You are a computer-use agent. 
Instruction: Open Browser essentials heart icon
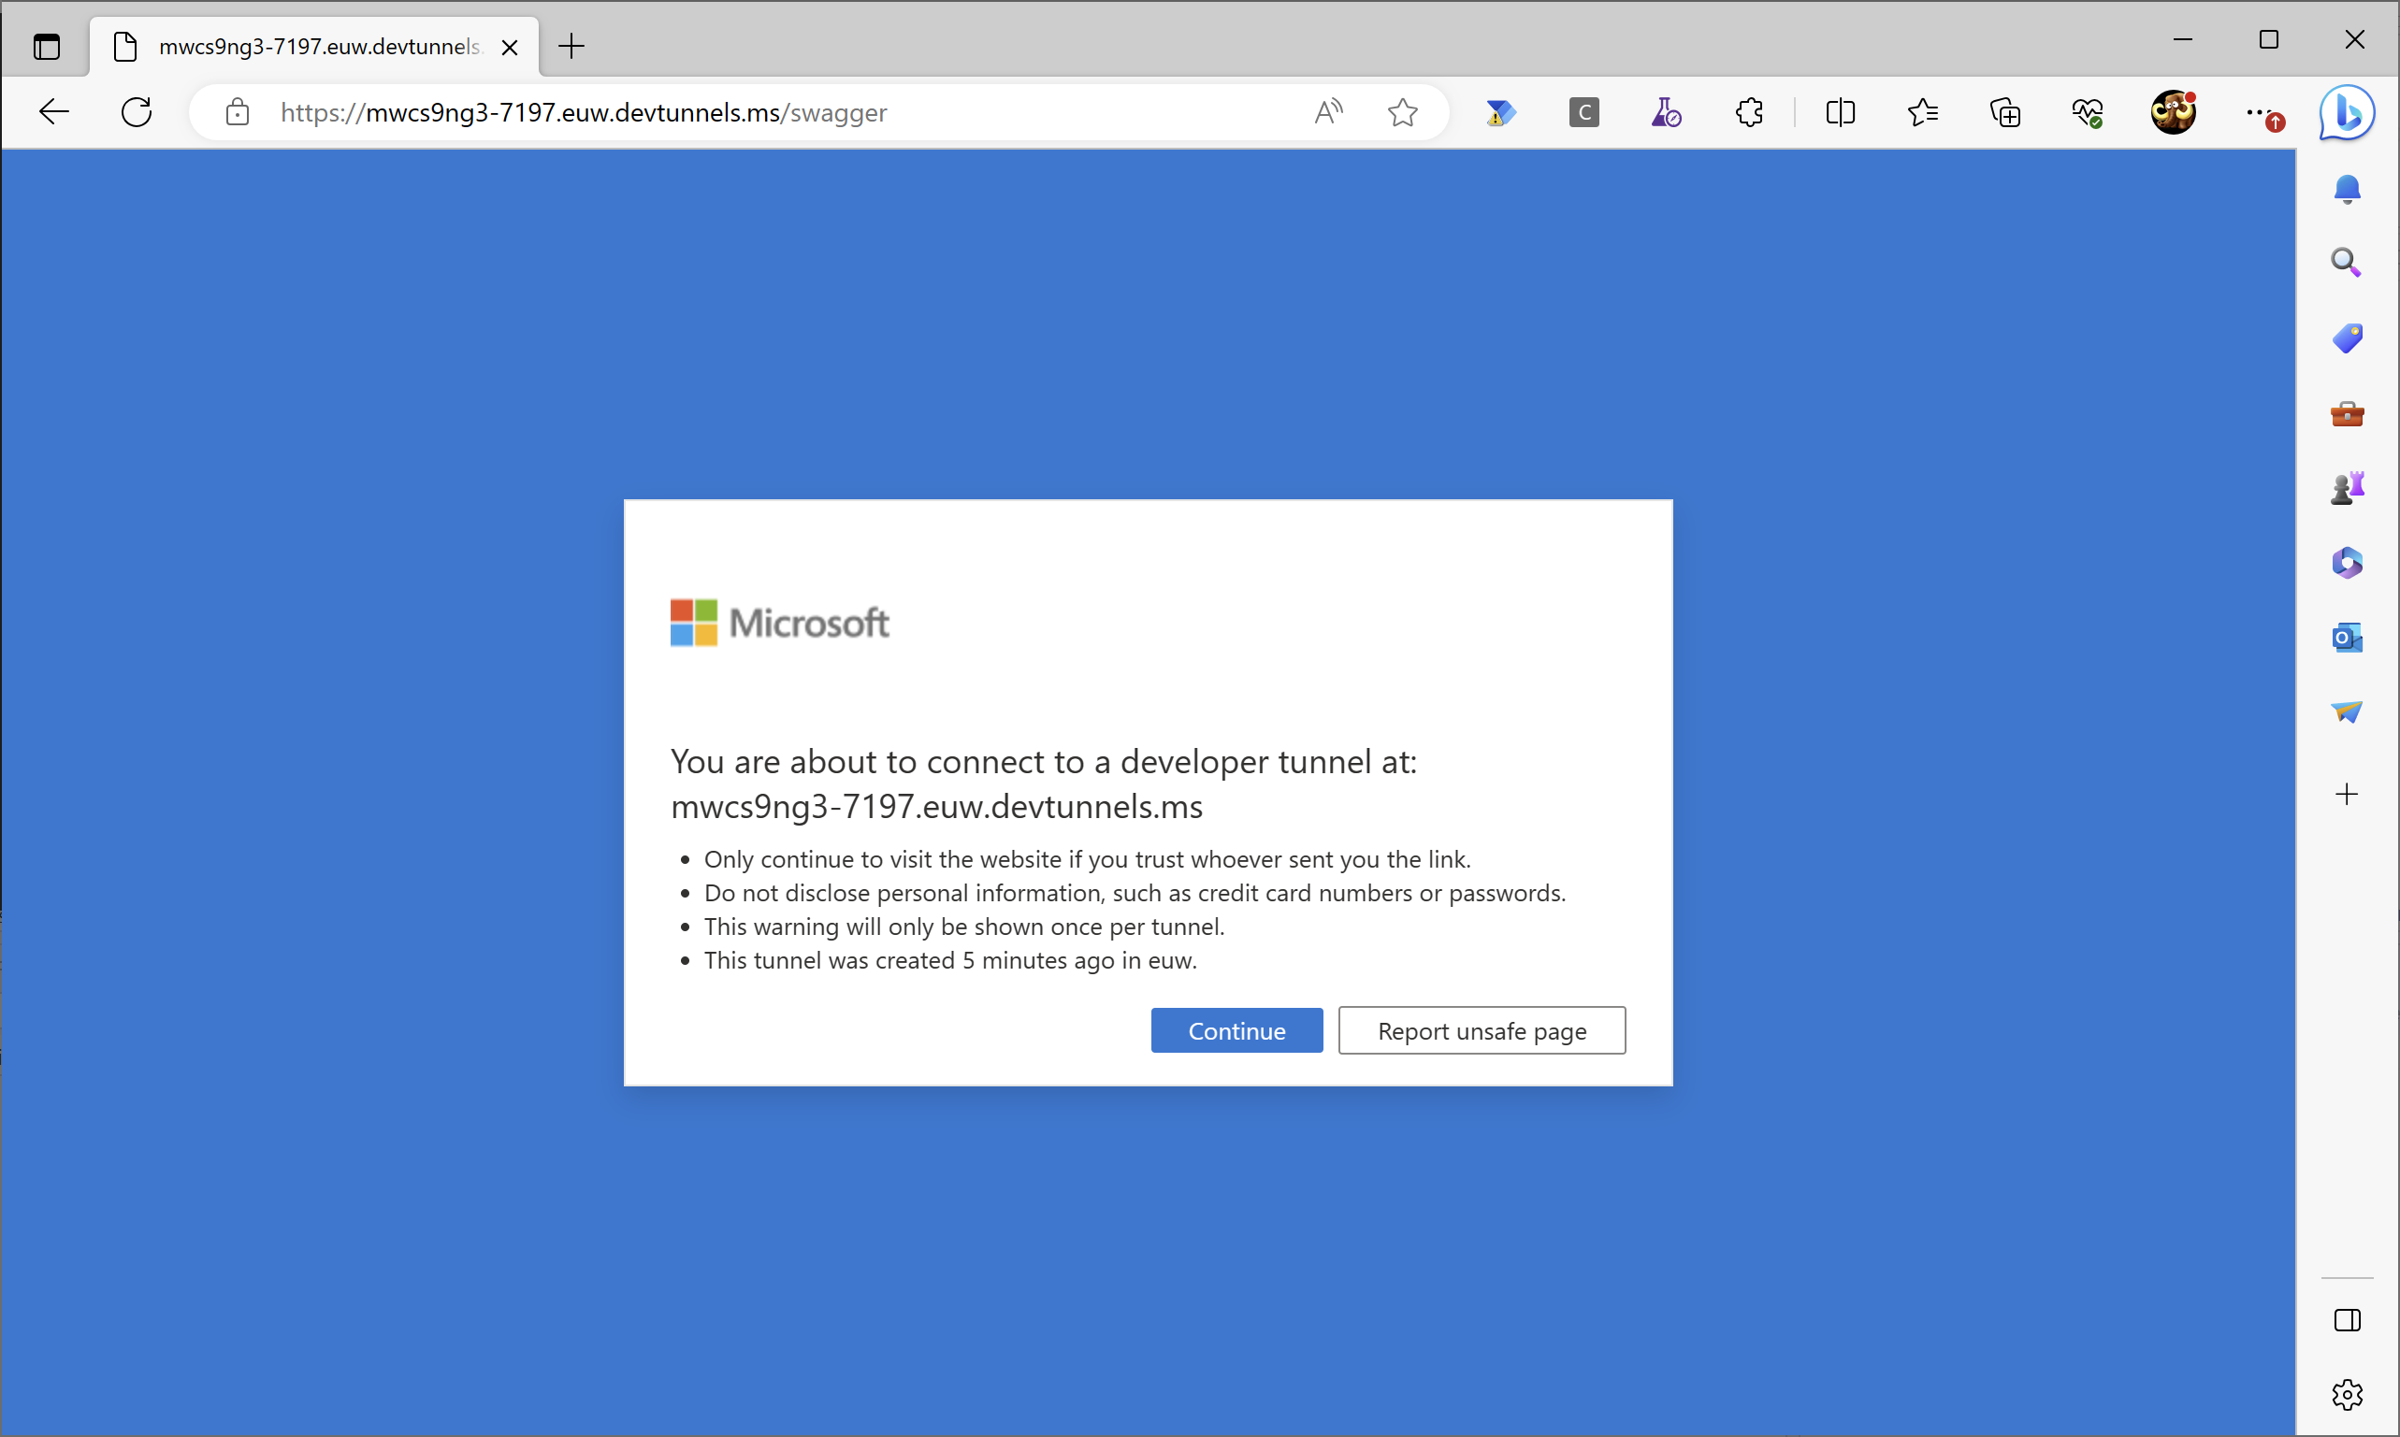pyautogui.click(x=2088, y=112)
